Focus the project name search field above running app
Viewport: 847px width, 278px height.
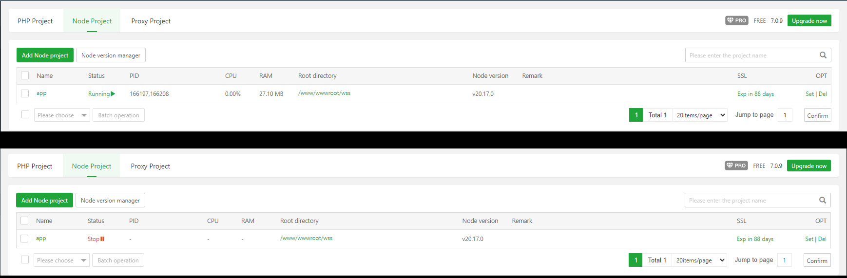point(751,56)
